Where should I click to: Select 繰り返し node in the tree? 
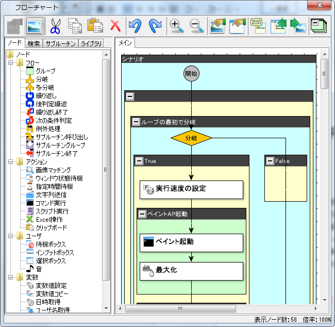tap(46, 95)
